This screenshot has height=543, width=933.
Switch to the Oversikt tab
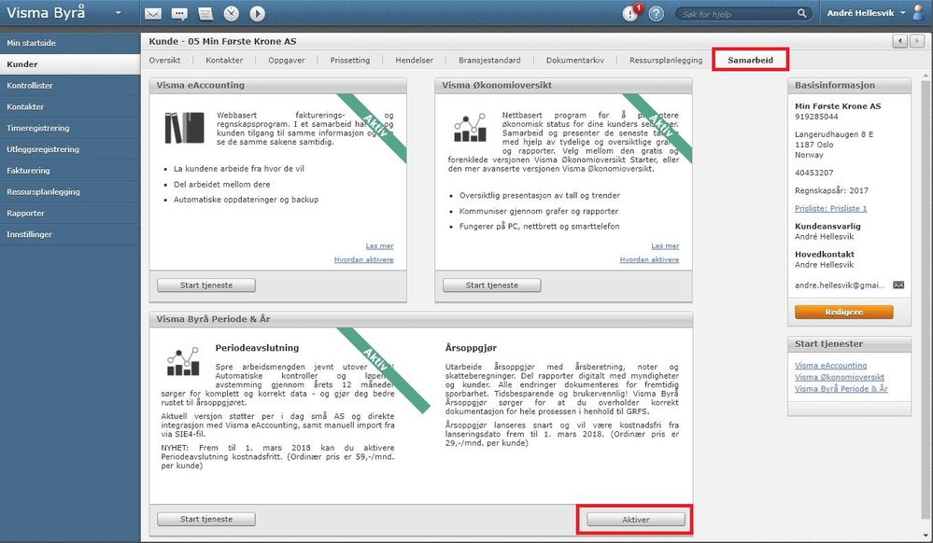pos(164,60)
